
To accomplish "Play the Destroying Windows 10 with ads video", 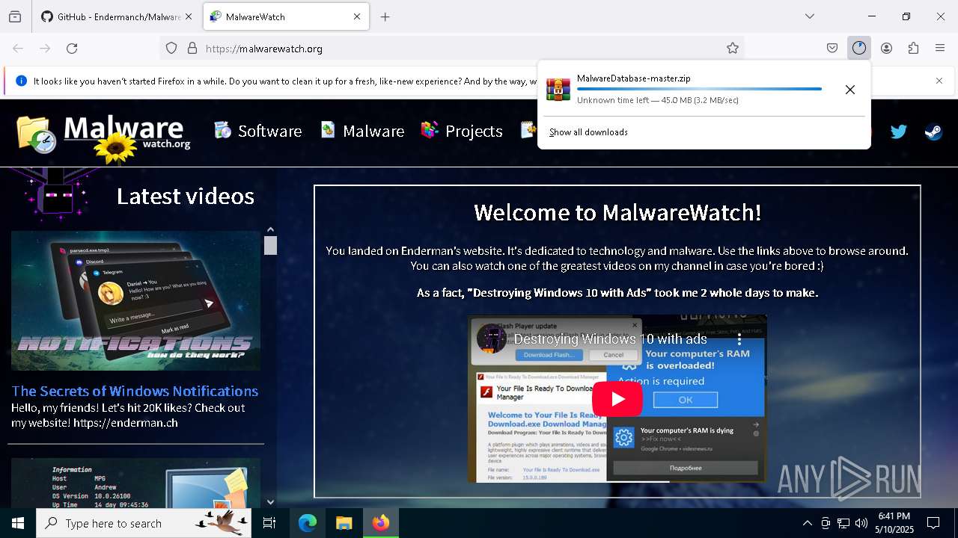I will coord(617,399).
